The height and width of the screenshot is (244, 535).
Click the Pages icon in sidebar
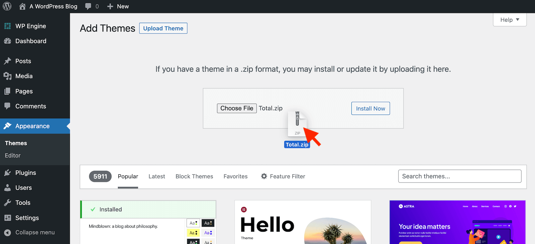point(7,91)
